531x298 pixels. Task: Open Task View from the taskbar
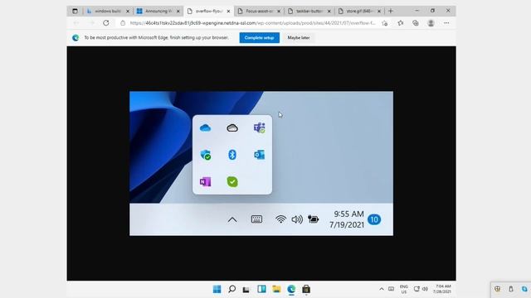pyautogui.click(x=246, y=289)
